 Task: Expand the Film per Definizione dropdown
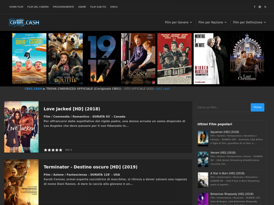point(249,22)
